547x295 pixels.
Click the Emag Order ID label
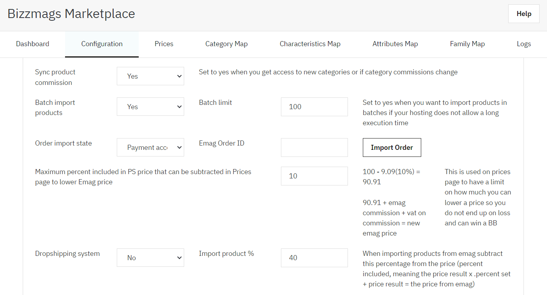tap(222, 143)
